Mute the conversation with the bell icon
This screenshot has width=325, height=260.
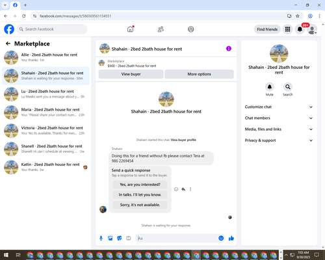270,87
